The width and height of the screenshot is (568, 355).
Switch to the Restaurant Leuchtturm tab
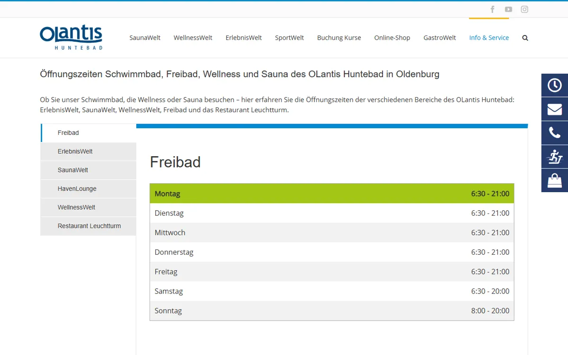pos(89,226)
